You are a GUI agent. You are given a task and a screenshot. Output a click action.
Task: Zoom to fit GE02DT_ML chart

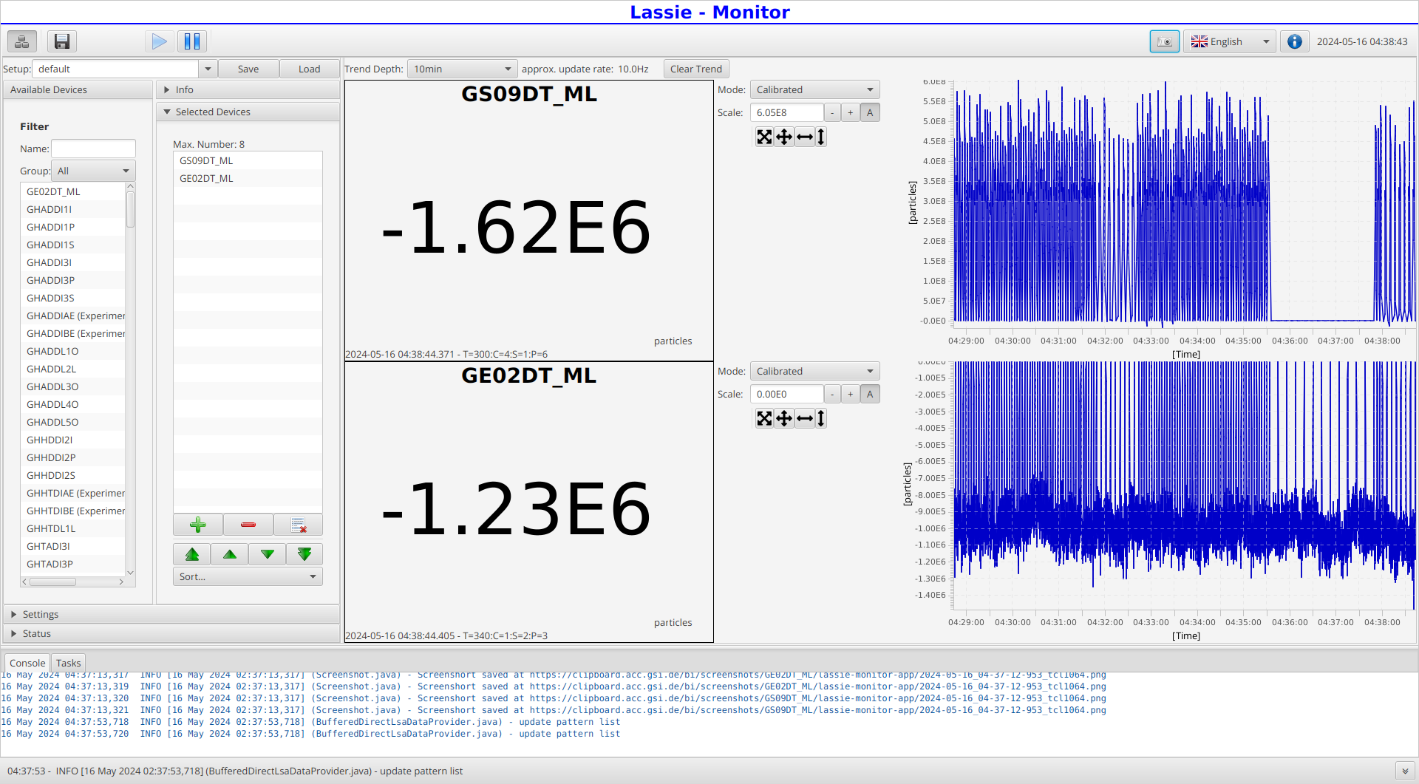click(764, 418)
